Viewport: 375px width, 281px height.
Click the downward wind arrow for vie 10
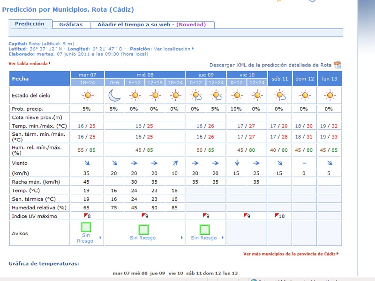pyautogui.click(x=237, y=163)
